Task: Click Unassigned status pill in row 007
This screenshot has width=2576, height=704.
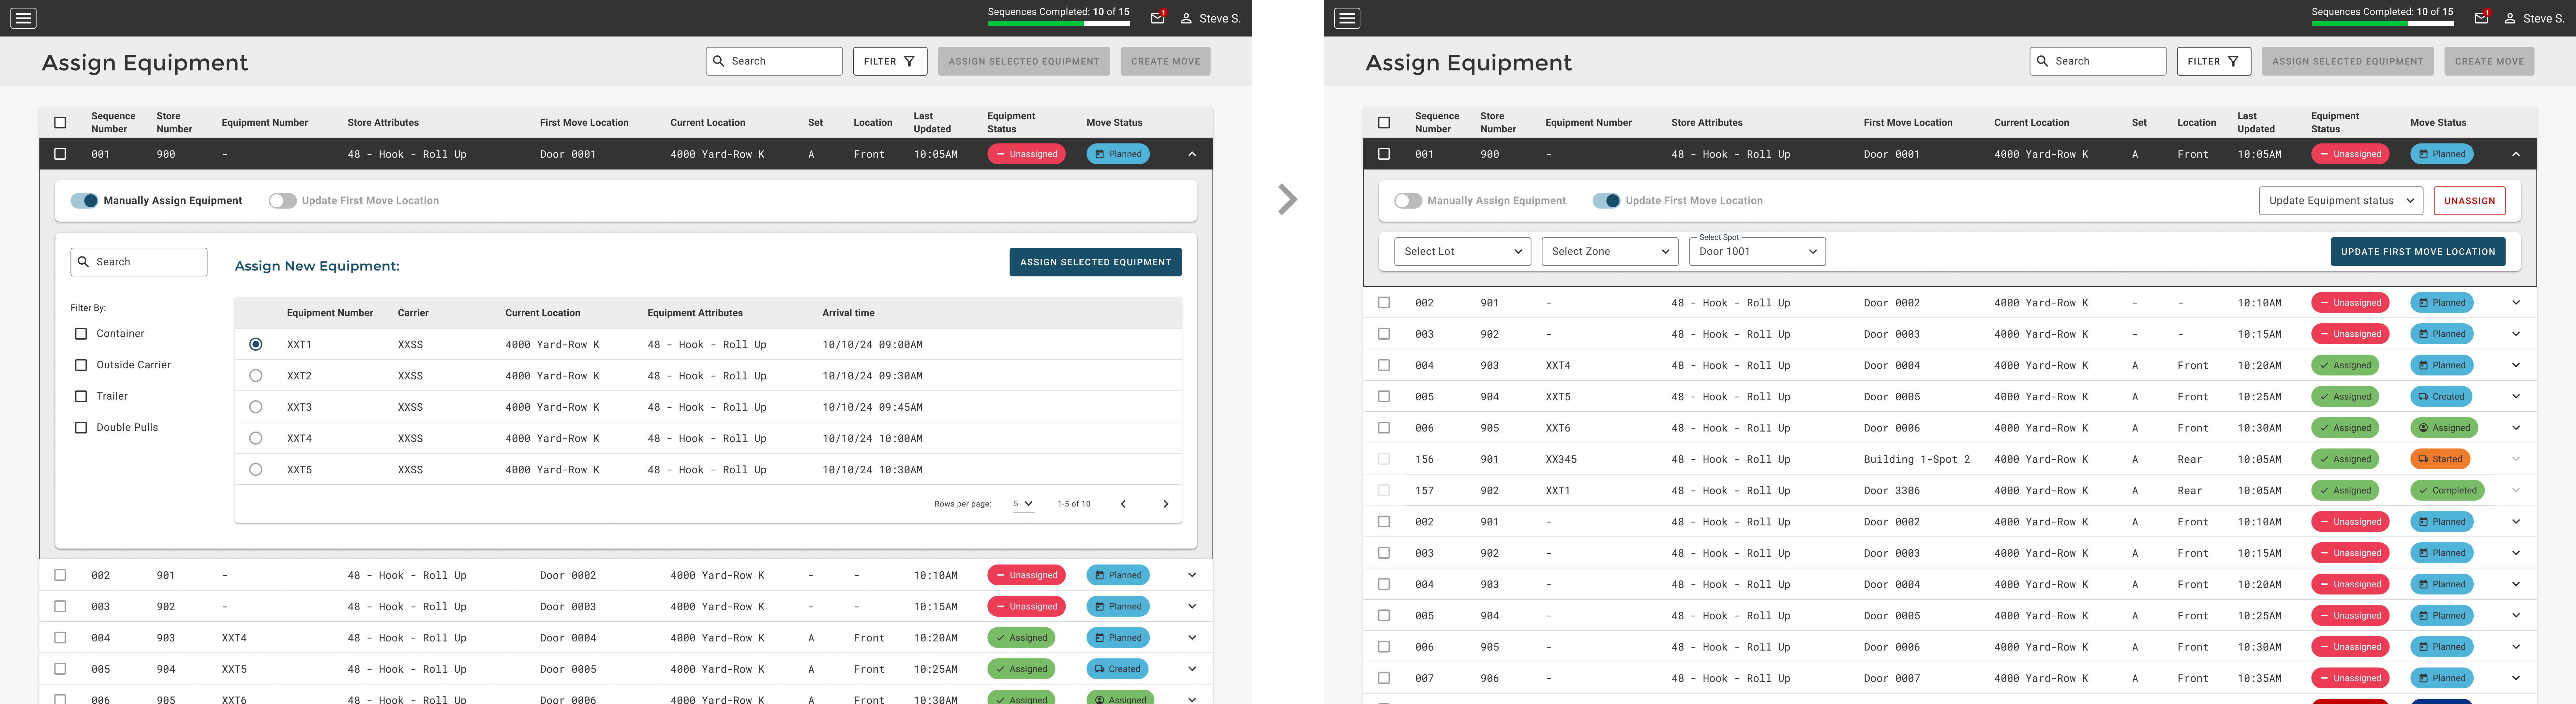Action: click(x=2350, y=678)
